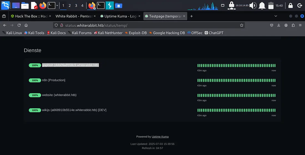Focus the running terminal window in the taskbar
The height and width of the screenshot is (155, 305).
point(101,6)
